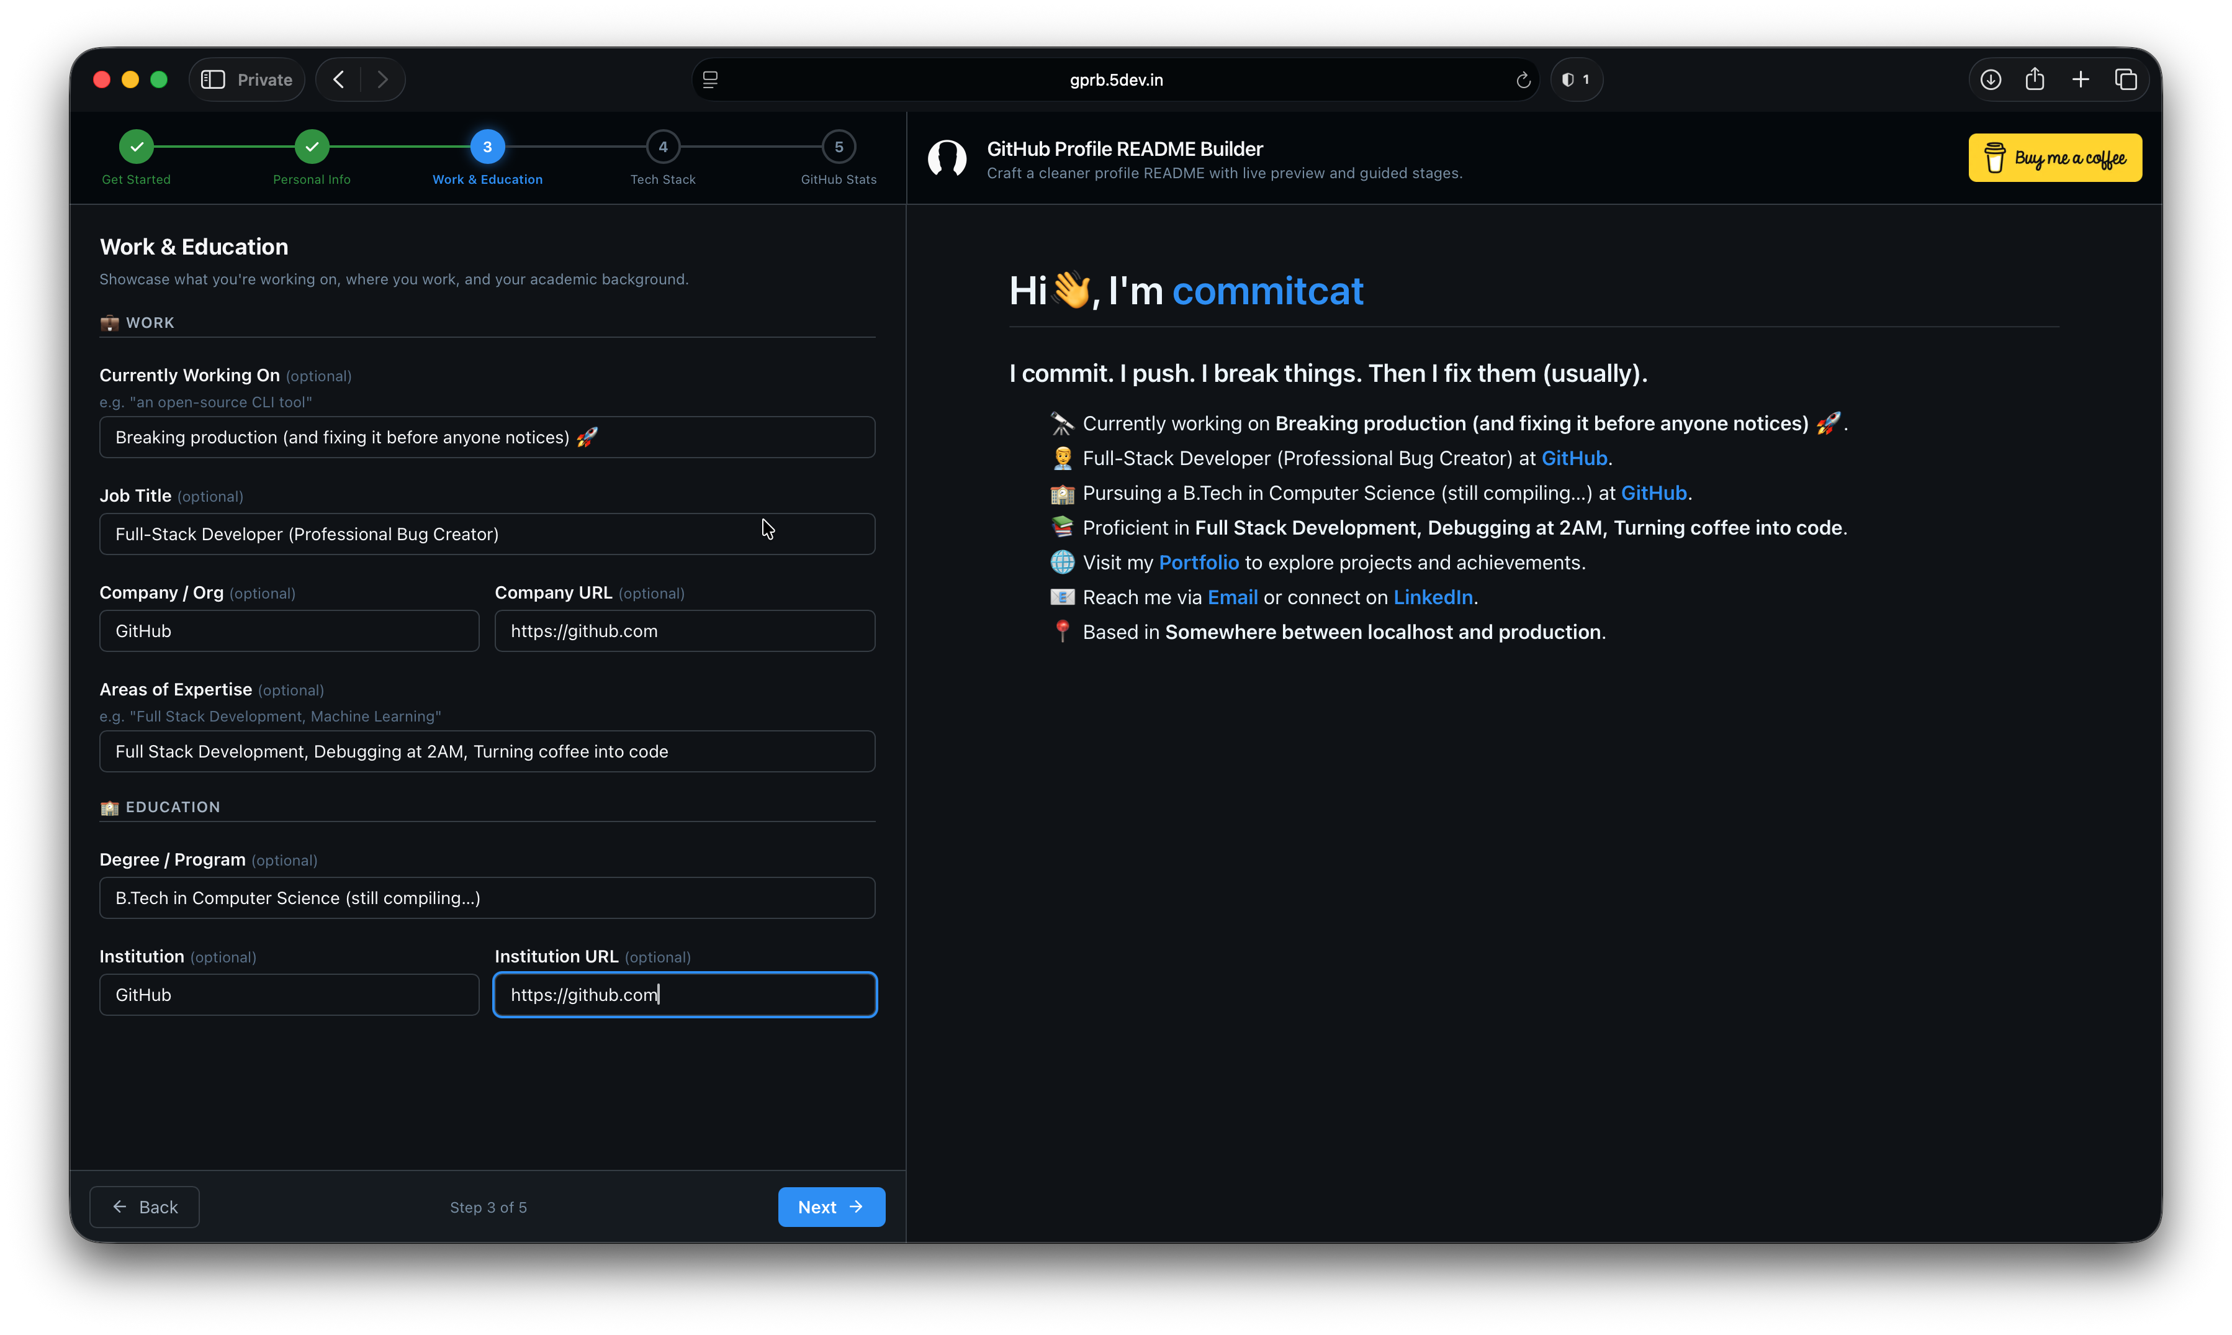Reload the page using the refresh icon
Viewport: 2232px width, 1335px height.
[x=1521, y=80]
